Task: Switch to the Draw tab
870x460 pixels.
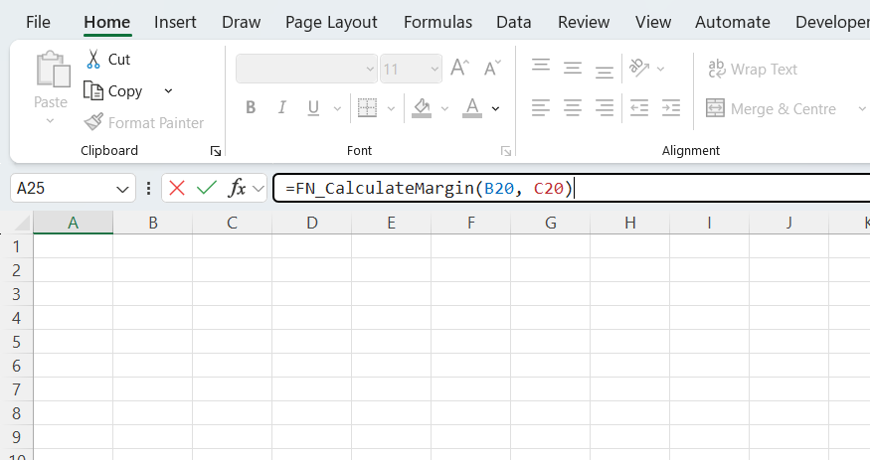Action: (x=241, y=22)
